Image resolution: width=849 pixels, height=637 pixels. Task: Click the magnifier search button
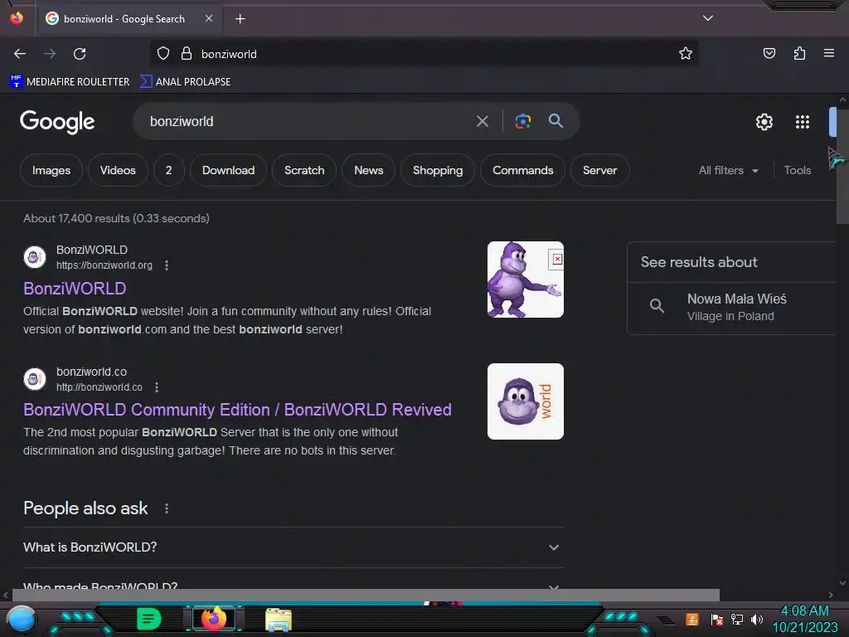coord(555,121)
